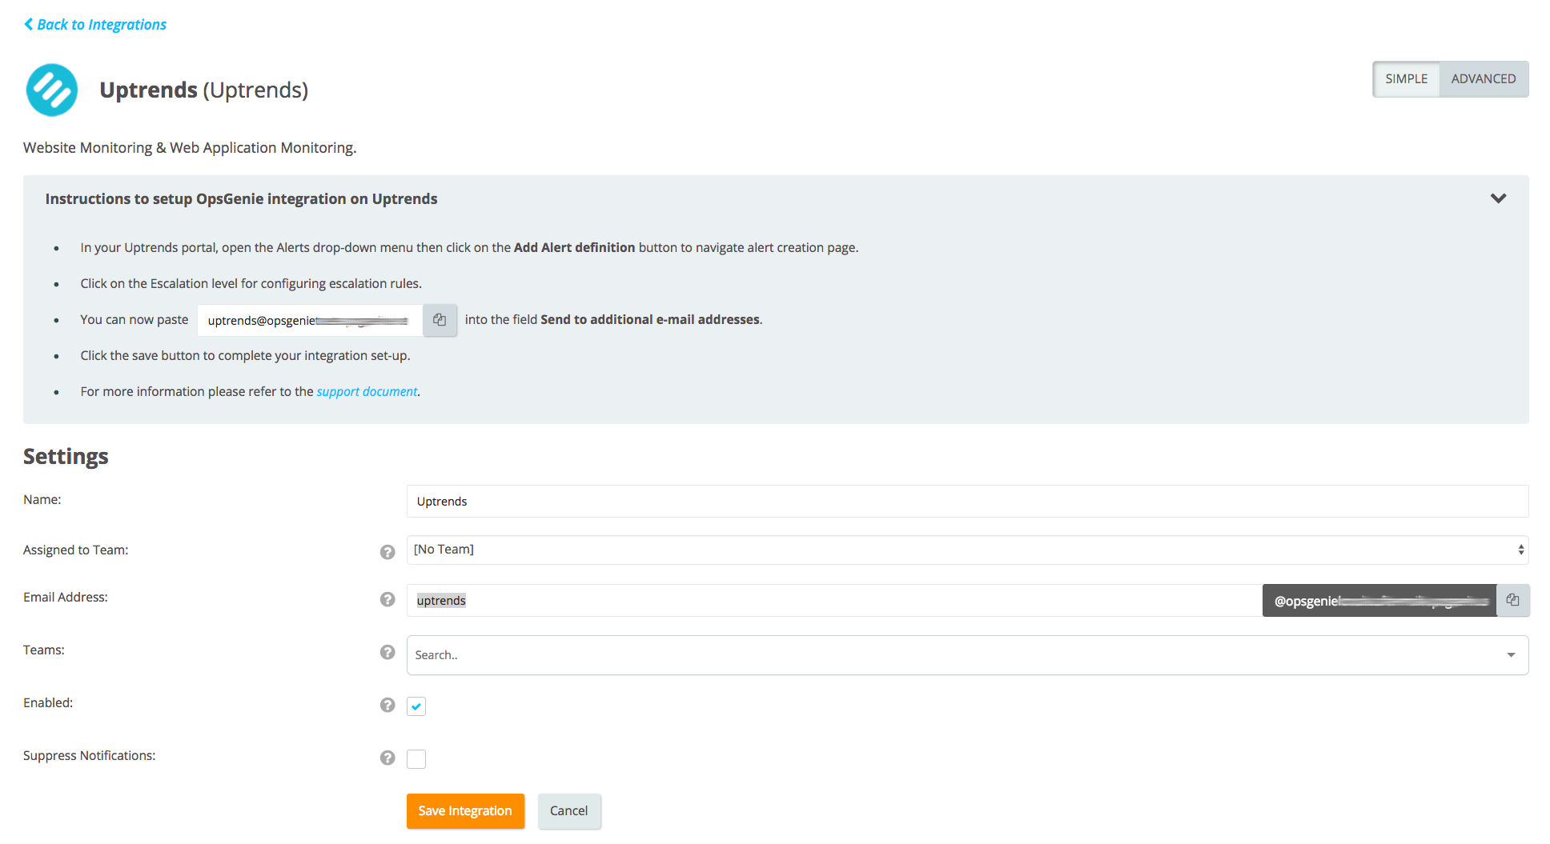The width and height of the screenshot is (1550, 844).
Task: Save the integration
Action: (x=465, y=811)
